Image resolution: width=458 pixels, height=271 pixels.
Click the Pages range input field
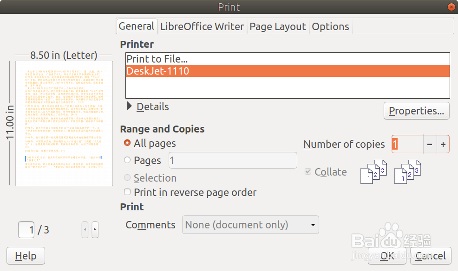tap(233, 160)
